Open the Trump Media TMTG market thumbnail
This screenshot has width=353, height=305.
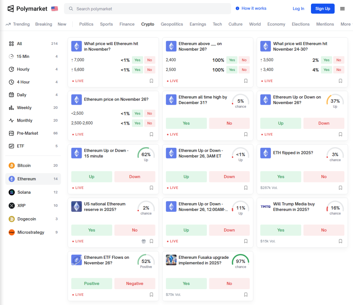pyautogui.click(x=265, y=206)
